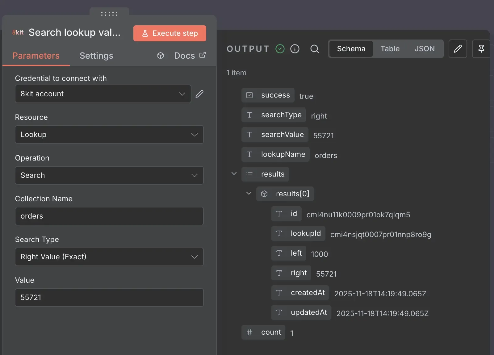Edit the 8kit account credential with the pencil icon

coord(199,94)
